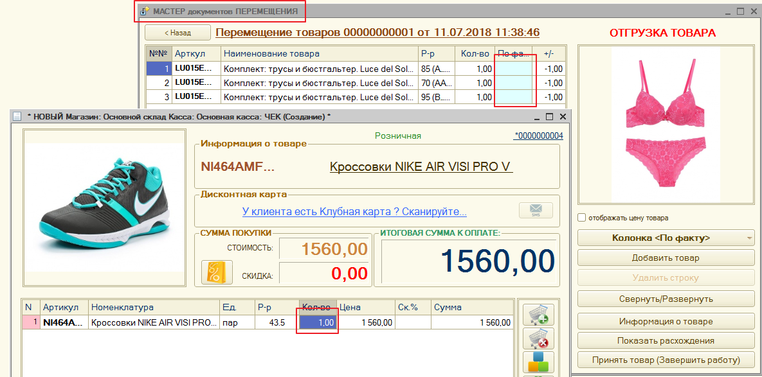Select the СТОИМОСТЬ value field 1560,00
Screen dimensions: 762x377
coord(325,249)
